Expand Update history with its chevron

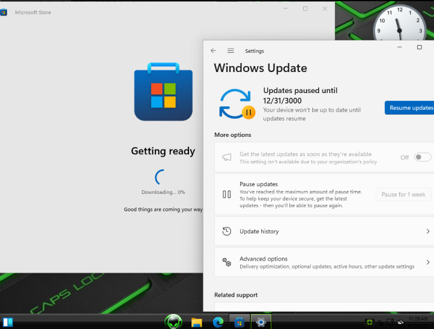[428, 231]
